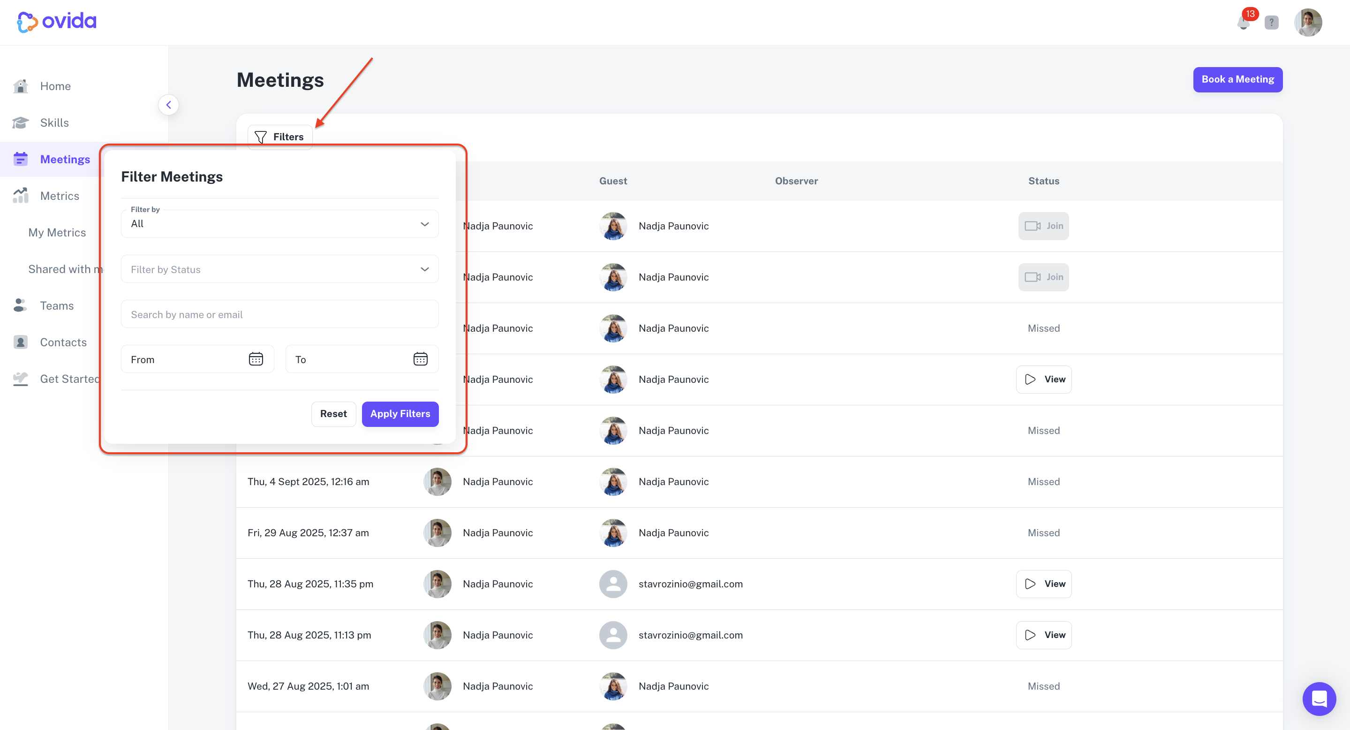Click Join in the second meeting row
The image size is (1350, 730).
[x=1043, y=277]
